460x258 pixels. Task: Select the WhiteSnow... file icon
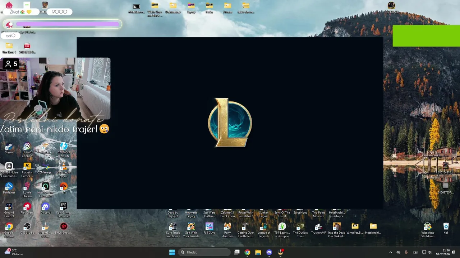(x=136, y=8)
